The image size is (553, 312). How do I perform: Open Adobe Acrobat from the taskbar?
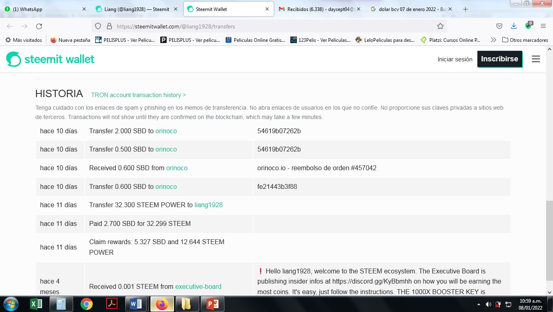coord(112,304)
